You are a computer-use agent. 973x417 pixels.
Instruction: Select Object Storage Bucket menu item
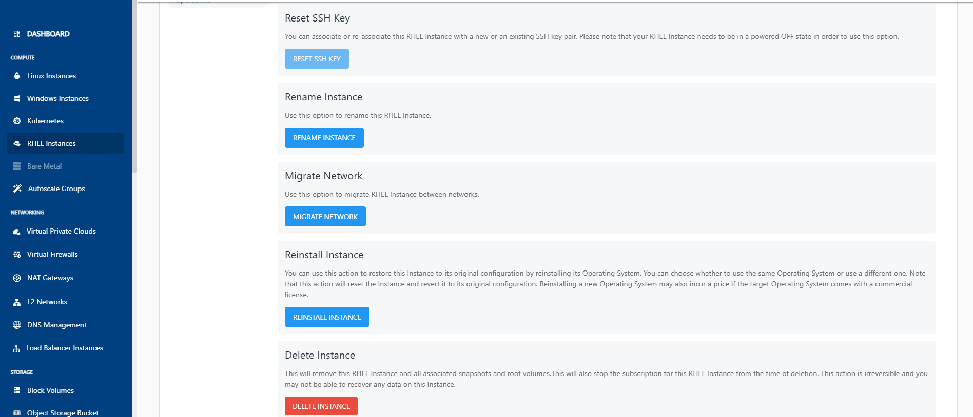click(x=63, y=412)
